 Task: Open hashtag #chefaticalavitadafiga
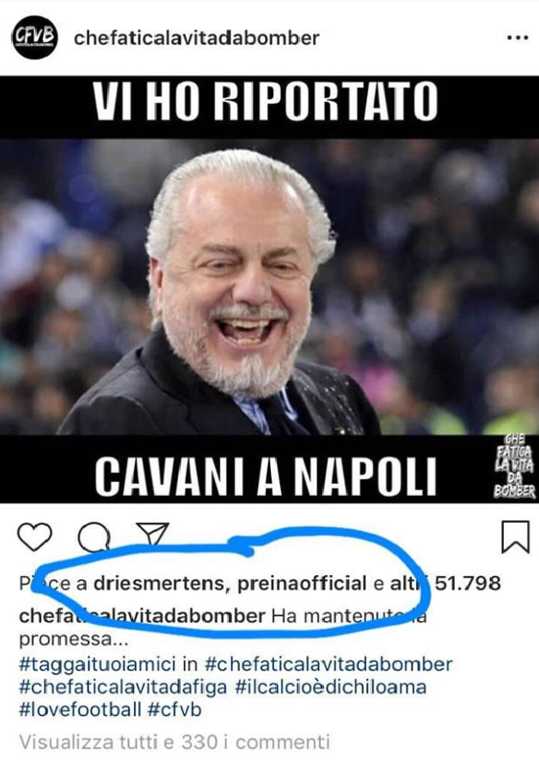tap(123, 687)
